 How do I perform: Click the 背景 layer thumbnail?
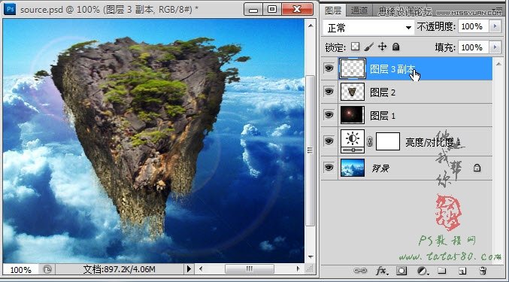[x=353, y=168]
